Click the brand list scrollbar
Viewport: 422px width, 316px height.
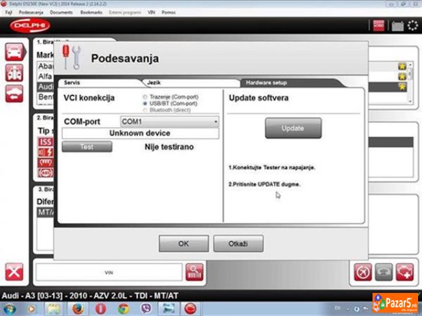pos(410,83)
